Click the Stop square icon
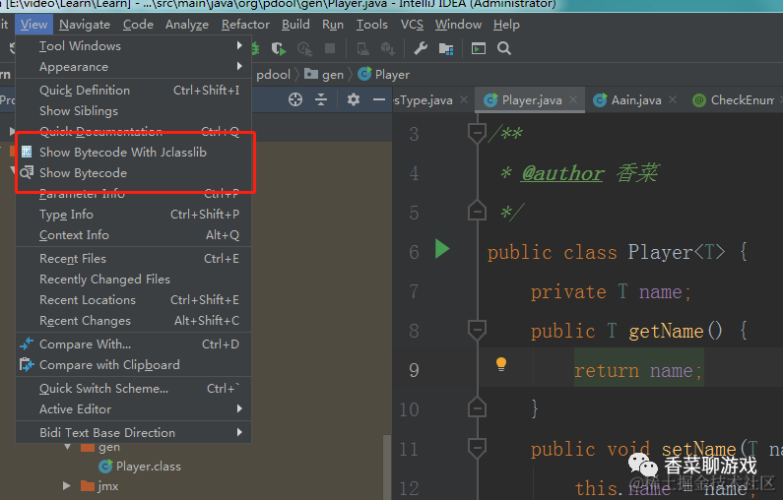This screenshot has height=500, width=783. click(330, 48)
